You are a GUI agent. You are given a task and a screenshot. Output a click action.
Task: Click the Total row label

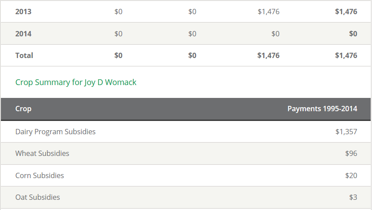pyautogui.click(x=24, y=55)
